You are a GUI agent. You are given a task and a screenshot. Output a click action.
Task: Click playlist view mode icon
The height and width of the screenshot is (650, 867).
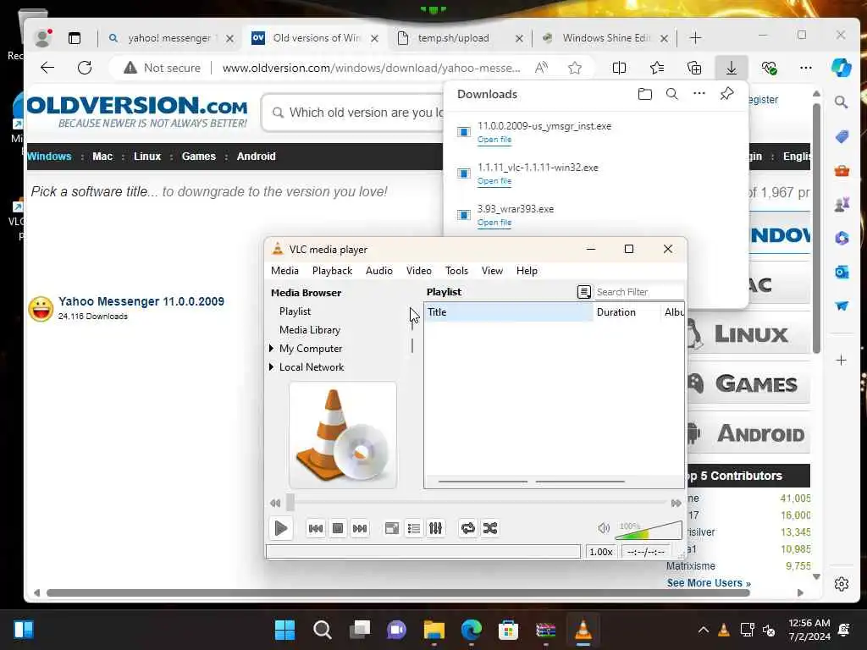(x=584, y=292)
